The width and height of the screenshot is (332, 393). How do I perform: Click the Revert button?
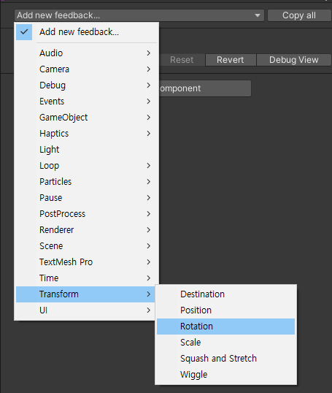(x=231, y=60)
